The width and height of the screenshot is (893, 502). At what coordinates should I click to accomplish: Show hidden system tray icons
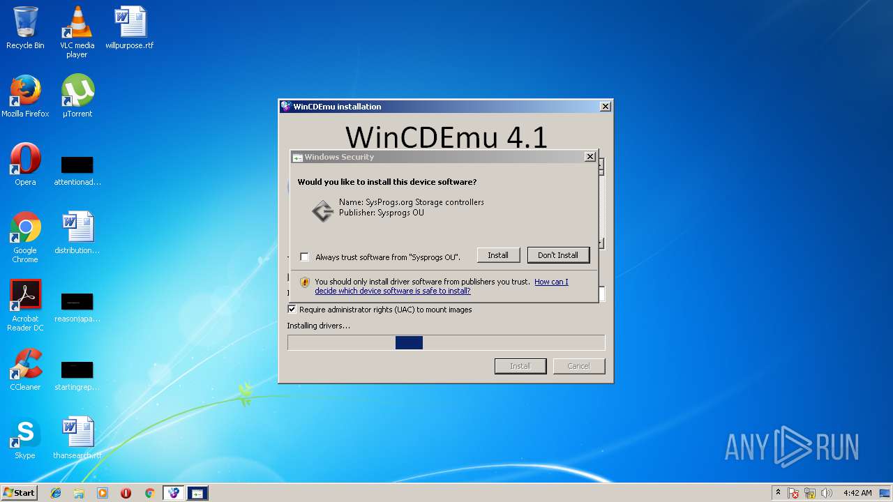[778, 493]
